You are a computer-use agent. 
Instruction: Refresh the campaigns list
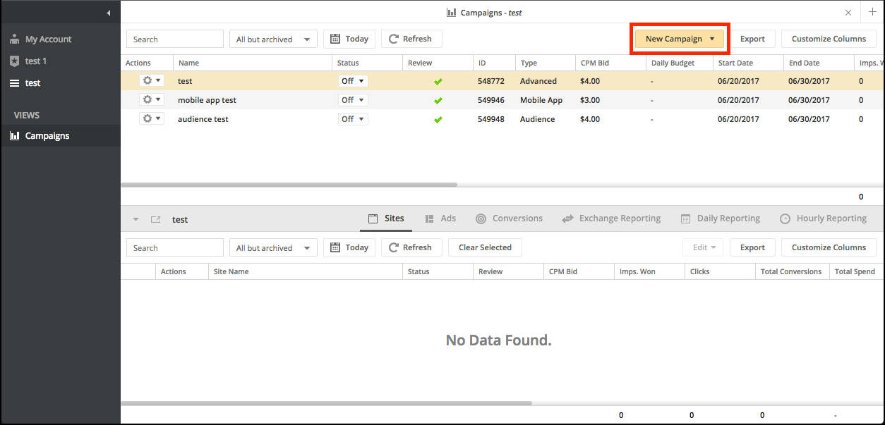(x=411, y=39)
